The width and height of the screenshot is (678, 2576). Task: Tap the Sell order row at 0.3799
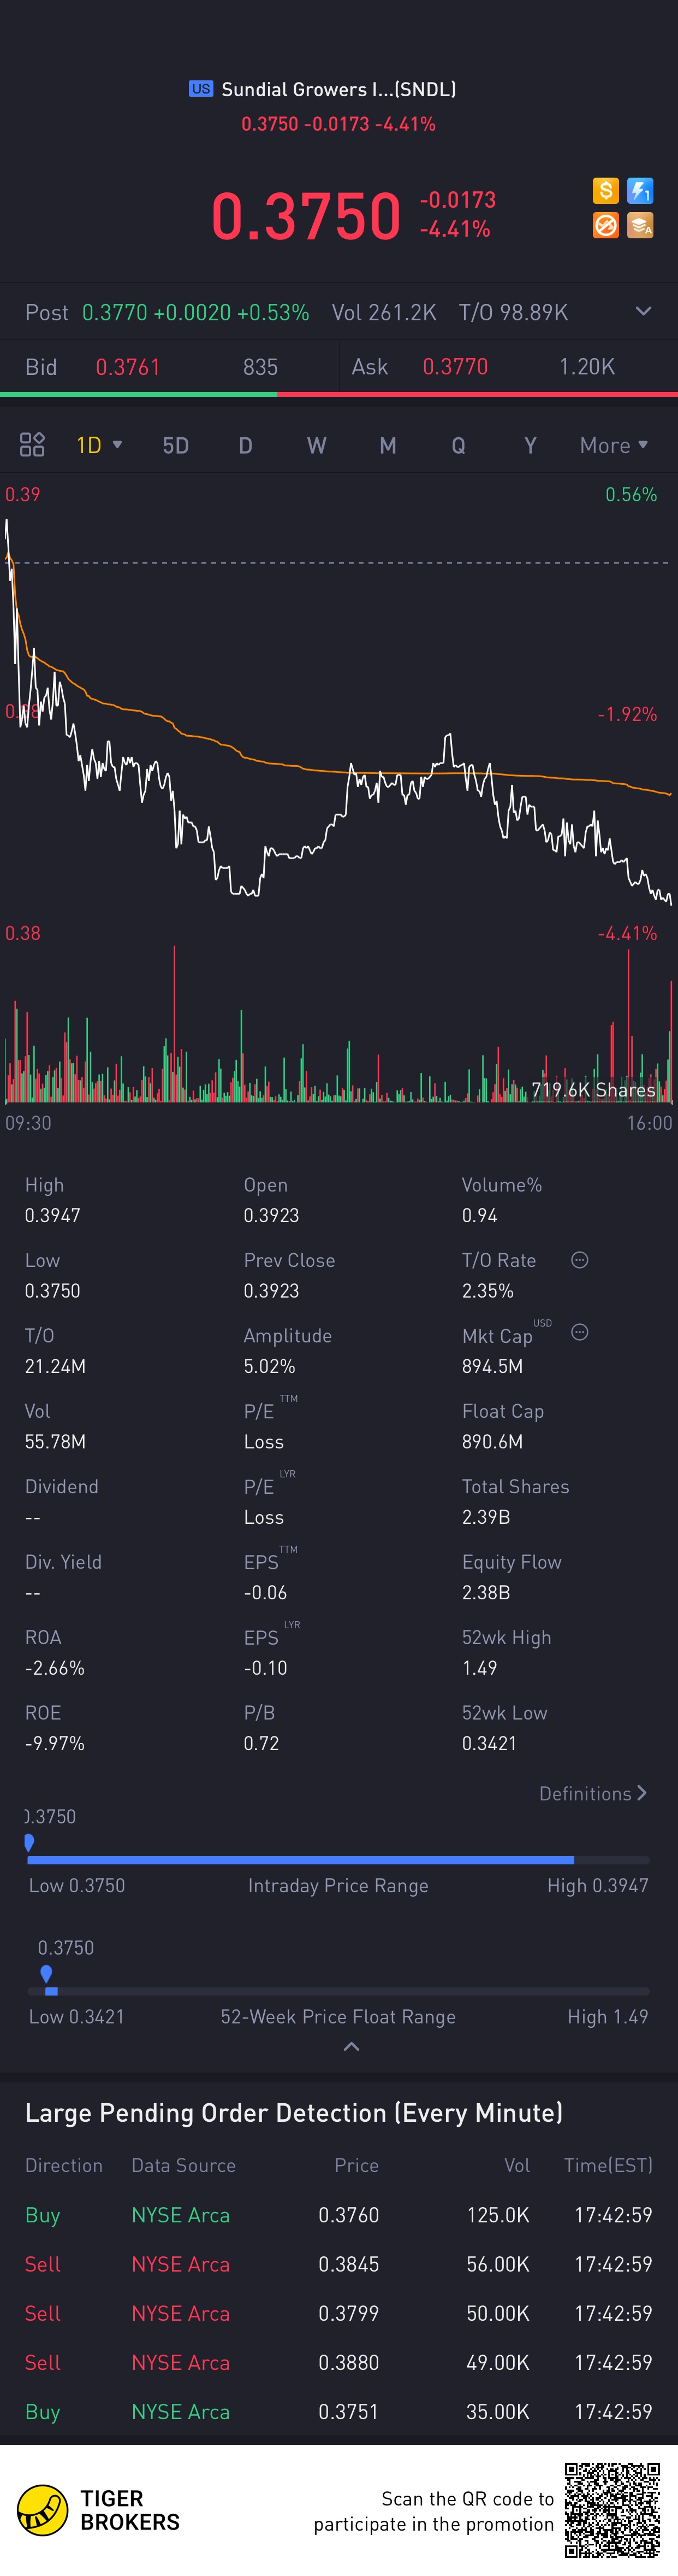[338, 2313]
